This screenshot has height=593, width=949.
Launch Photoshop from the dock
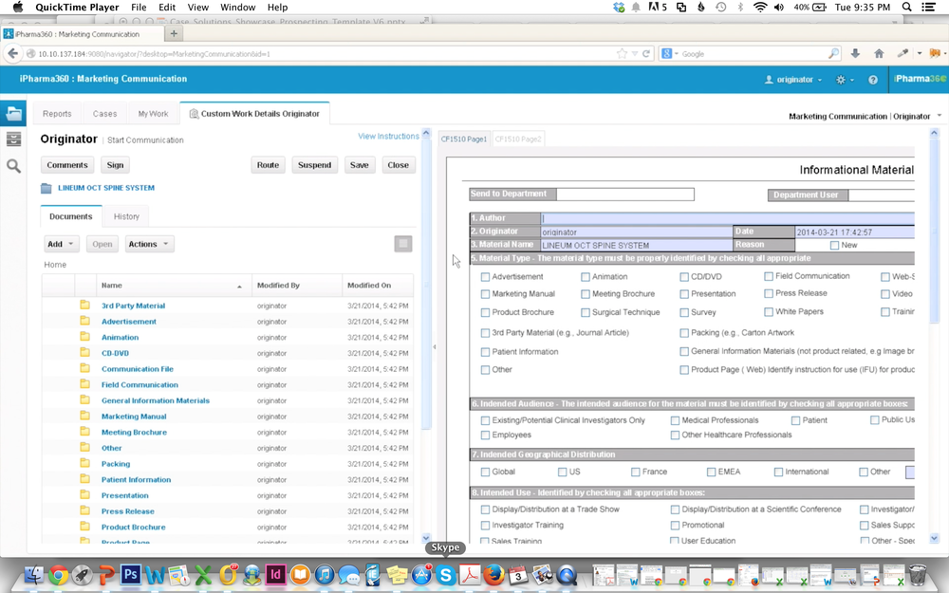pyautogui.click(x=131, y=575)
